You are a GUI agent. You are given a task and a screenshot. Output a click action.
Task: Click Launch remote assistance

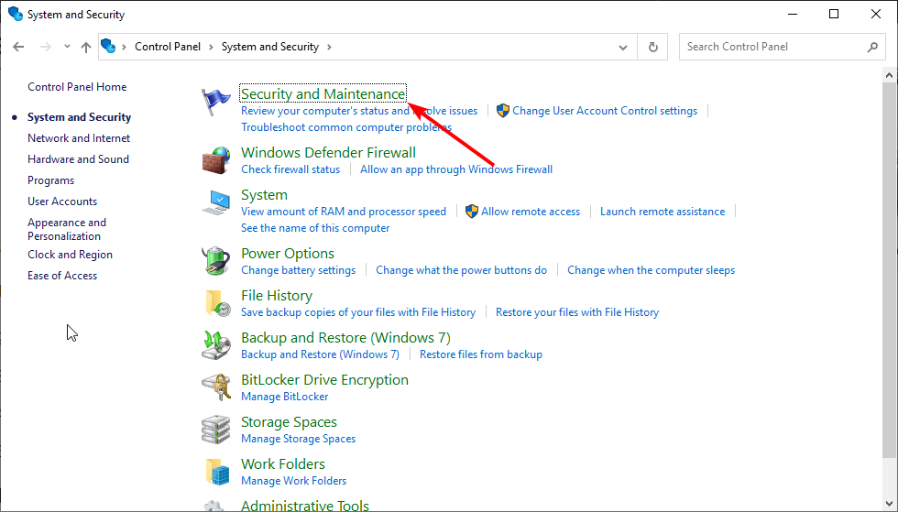pyautogui.click(x=663, y=212)
